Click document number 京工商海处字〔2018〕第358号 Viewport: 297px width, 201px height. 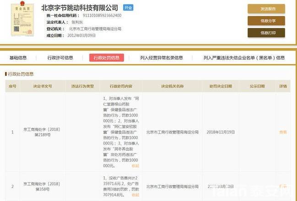tap(42, 186)
